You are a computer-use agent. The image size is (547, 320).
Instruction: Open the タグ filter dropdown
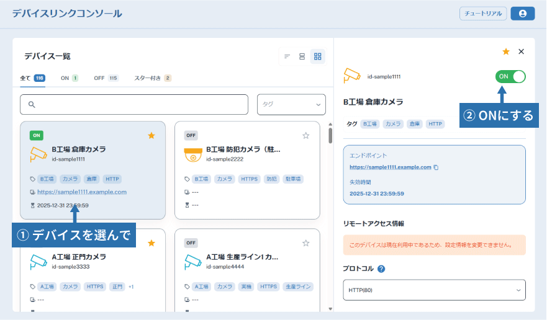point(291,105)
